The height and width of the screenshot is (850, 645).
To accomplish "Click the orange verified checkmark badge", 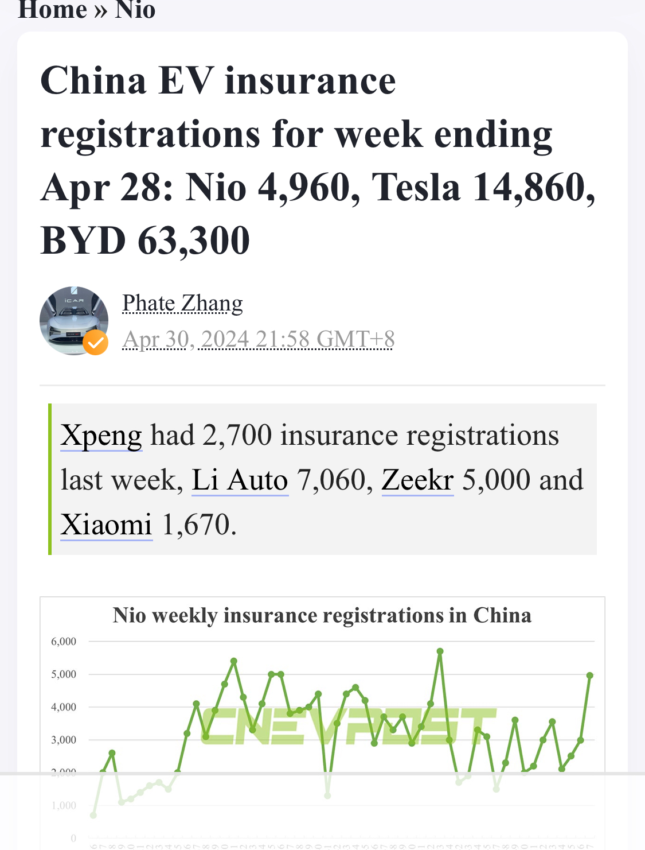I will point(96,343).
